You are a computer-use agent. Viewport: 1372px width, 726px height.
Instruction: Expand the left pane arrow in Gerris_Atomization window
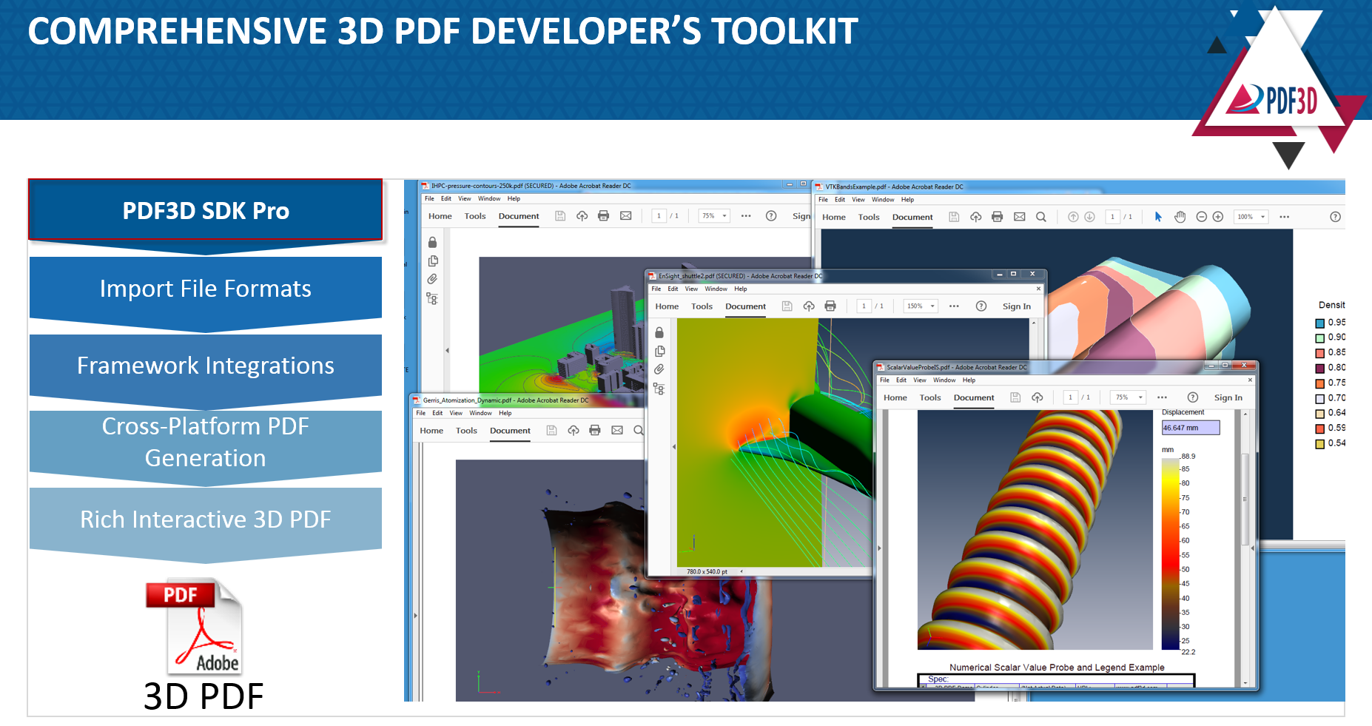tap(416, 615)
